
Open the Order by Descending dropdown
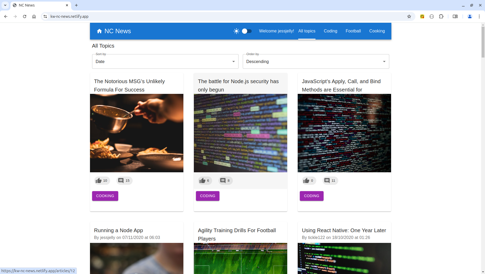316,61
